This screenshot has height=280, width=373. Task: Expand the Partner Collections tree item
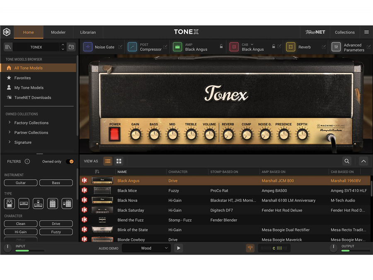coord(31,133)
